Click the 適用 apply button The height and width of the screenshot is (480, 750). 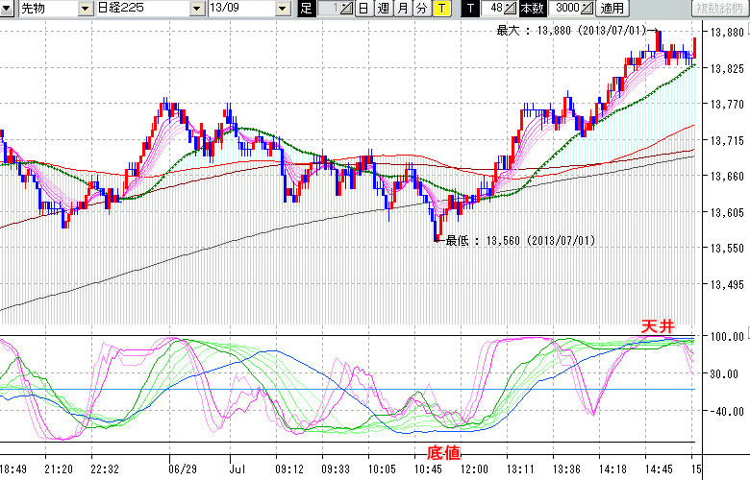[x=612, y=9]
